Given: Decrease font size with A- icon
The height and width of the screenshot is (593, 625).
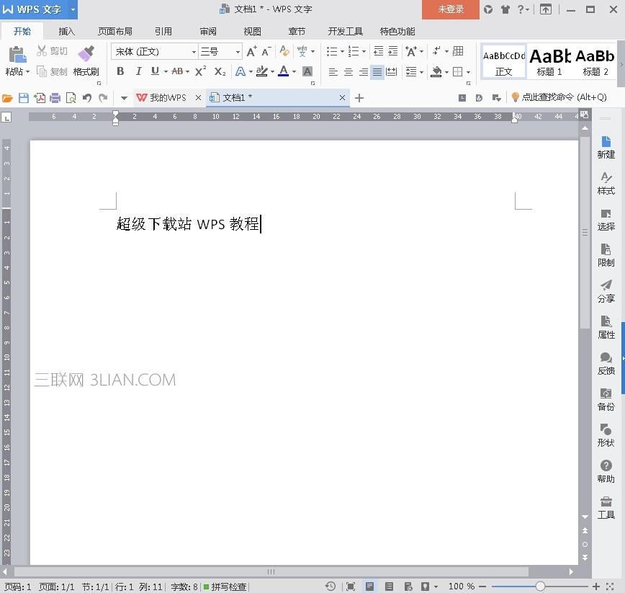Looking at the screenshot, I should [x=266, y=51].
